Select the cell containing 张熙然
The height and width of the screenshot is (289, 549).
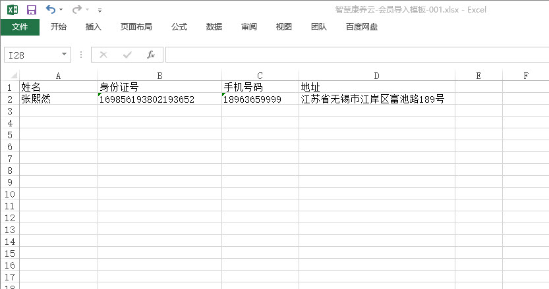click(x=58, y=99)
